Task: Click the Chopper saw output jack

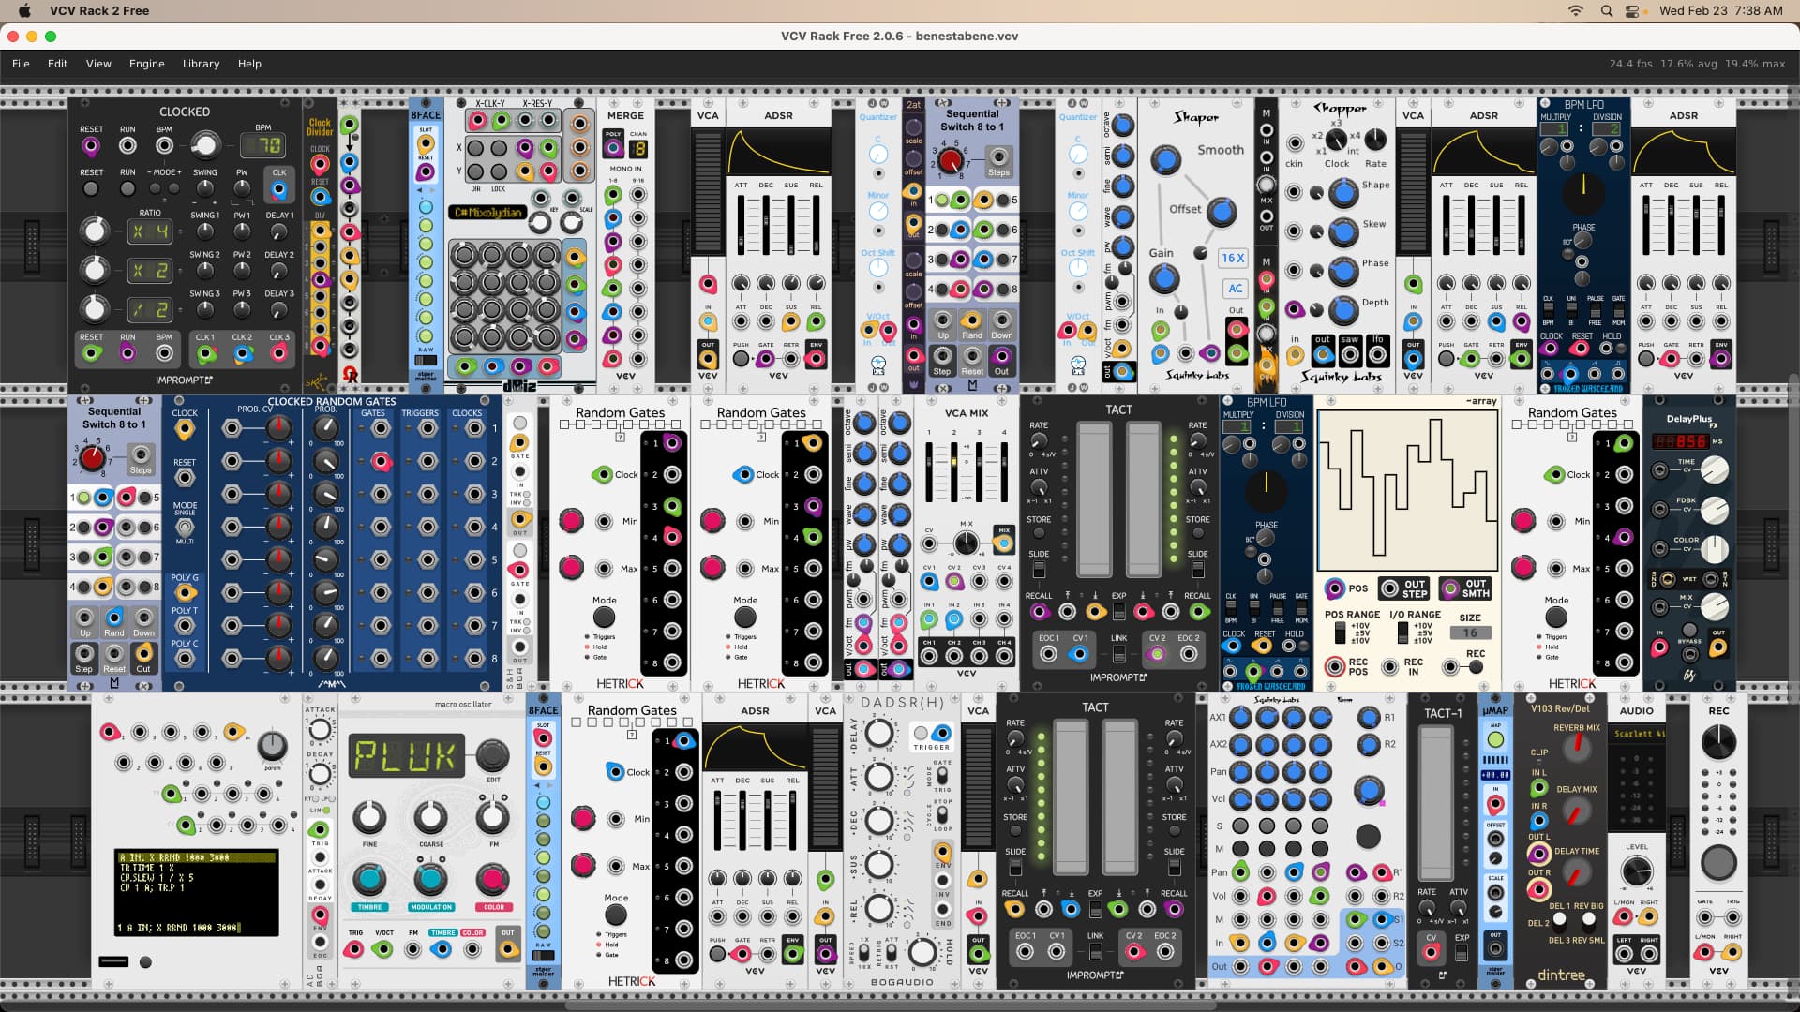Action: tap(1350, 354)
